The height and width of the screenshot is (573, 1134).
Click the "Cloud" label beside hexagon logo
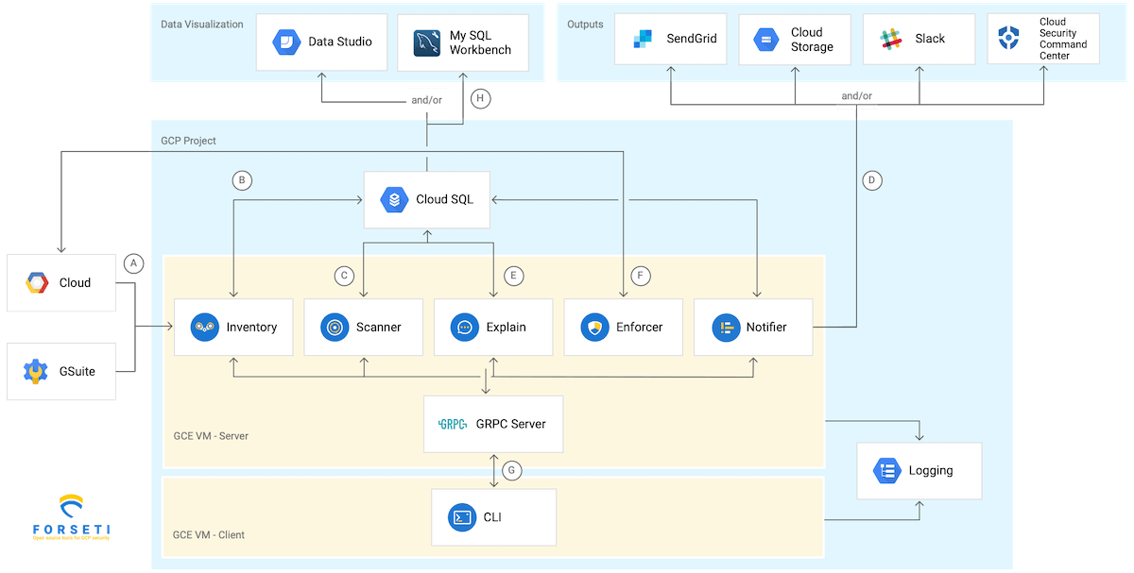(x=75, y=282)
